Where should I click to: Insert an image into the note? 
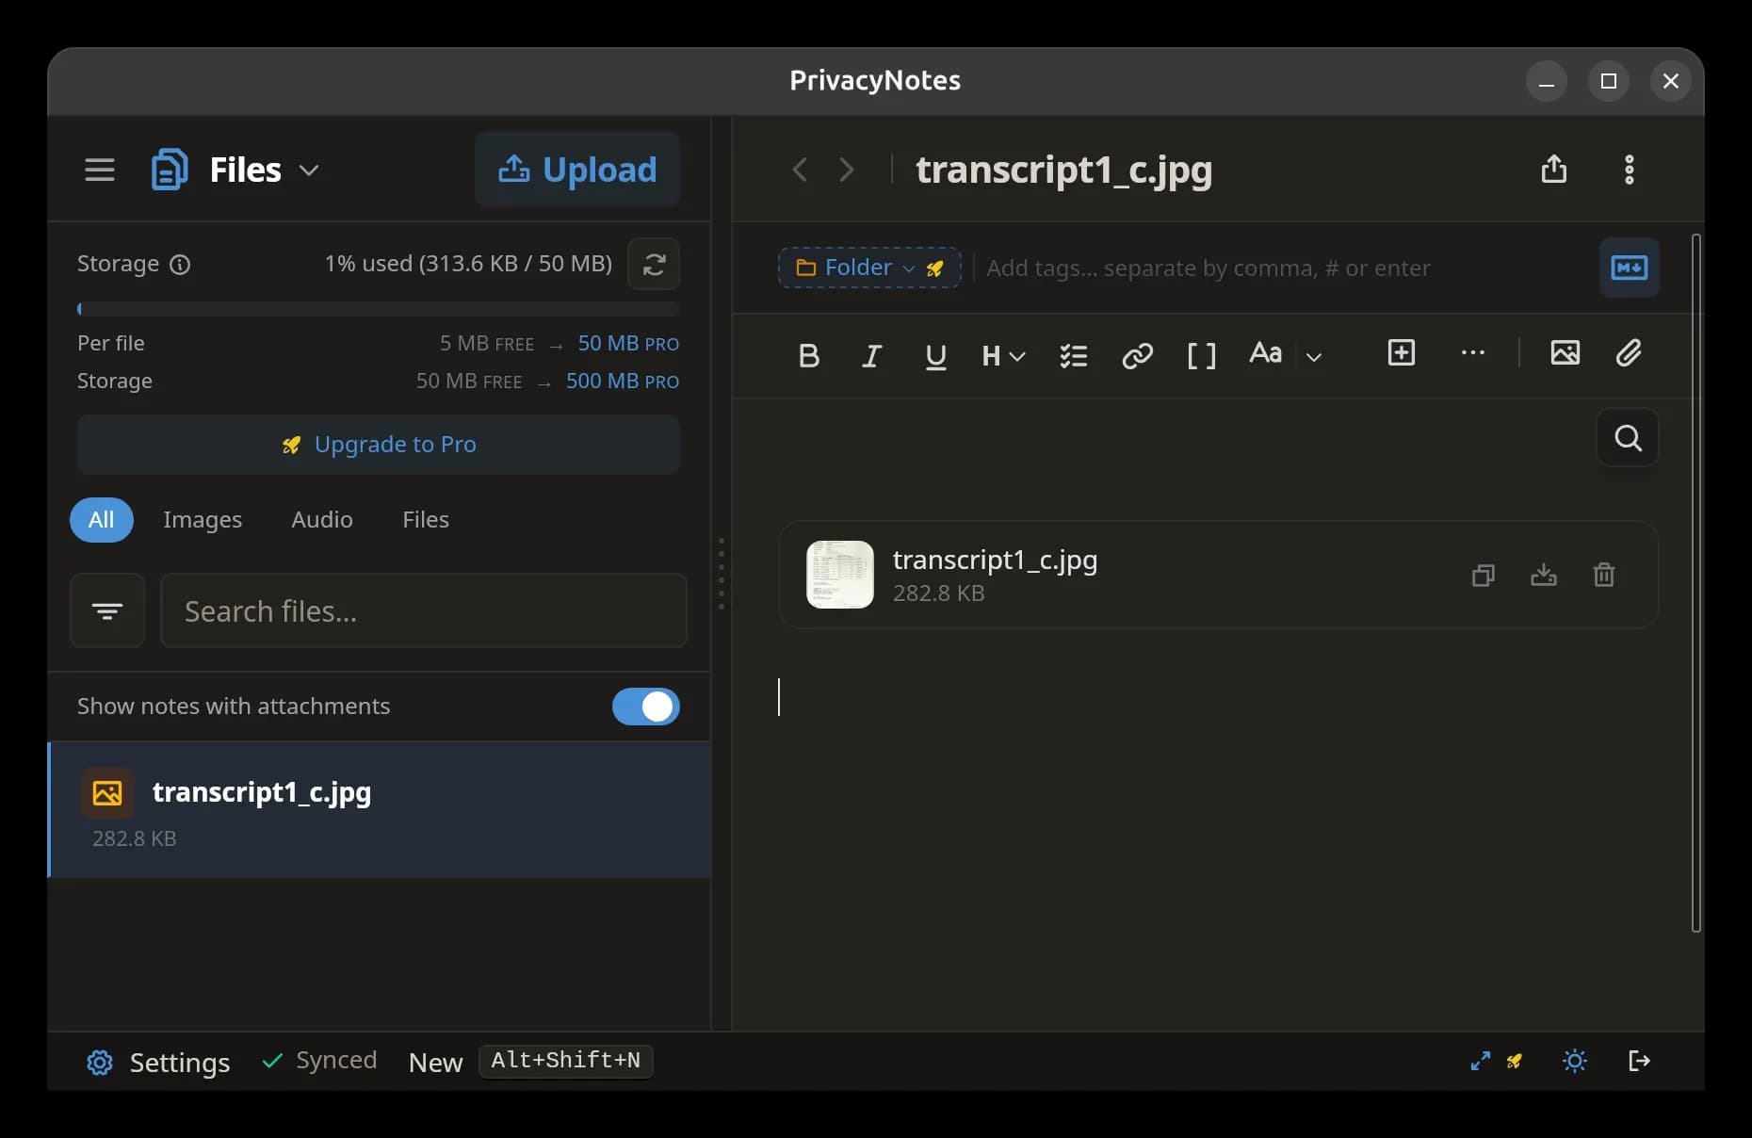pyautogui.click(x=1565, y=352)
